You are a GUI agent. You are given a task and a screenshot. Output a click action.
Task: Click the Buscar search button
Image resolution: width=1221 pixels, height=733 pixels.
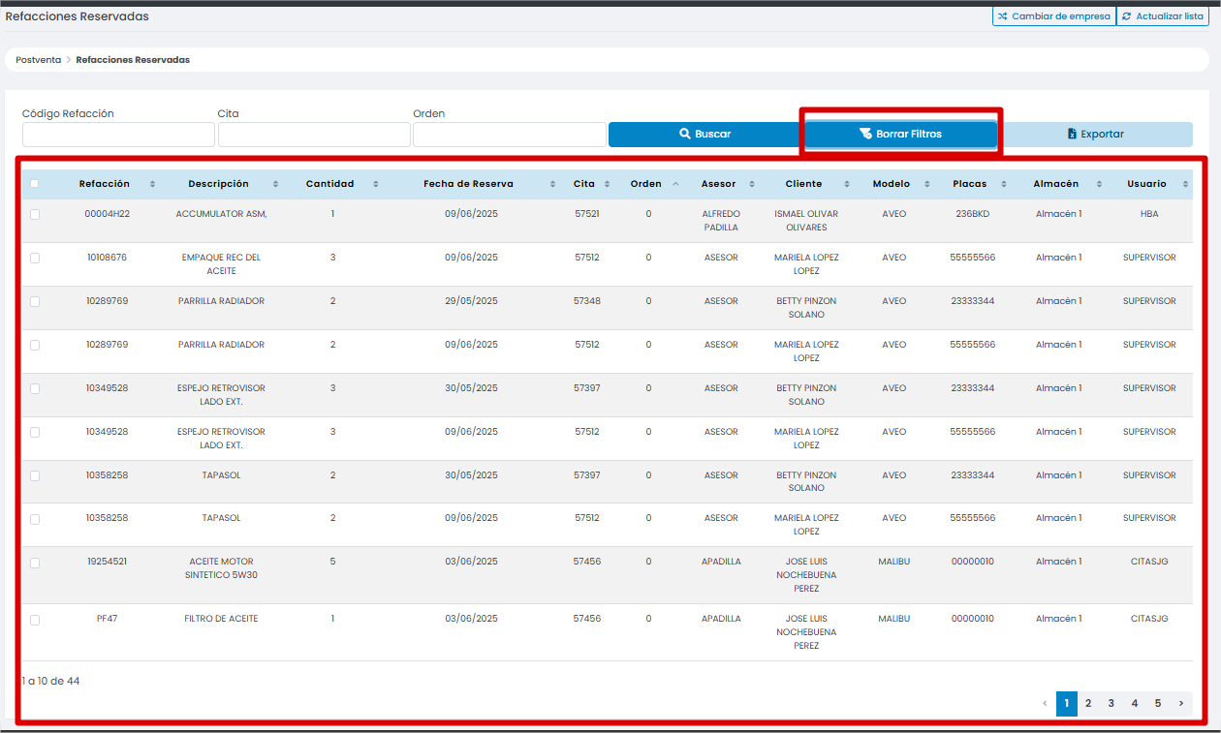click(x=704, y=135)
